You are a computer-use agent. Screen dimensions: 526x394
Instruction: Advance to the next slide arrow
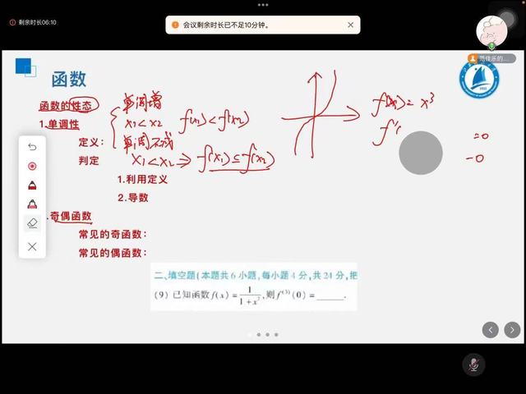click(x=512, y=330)
